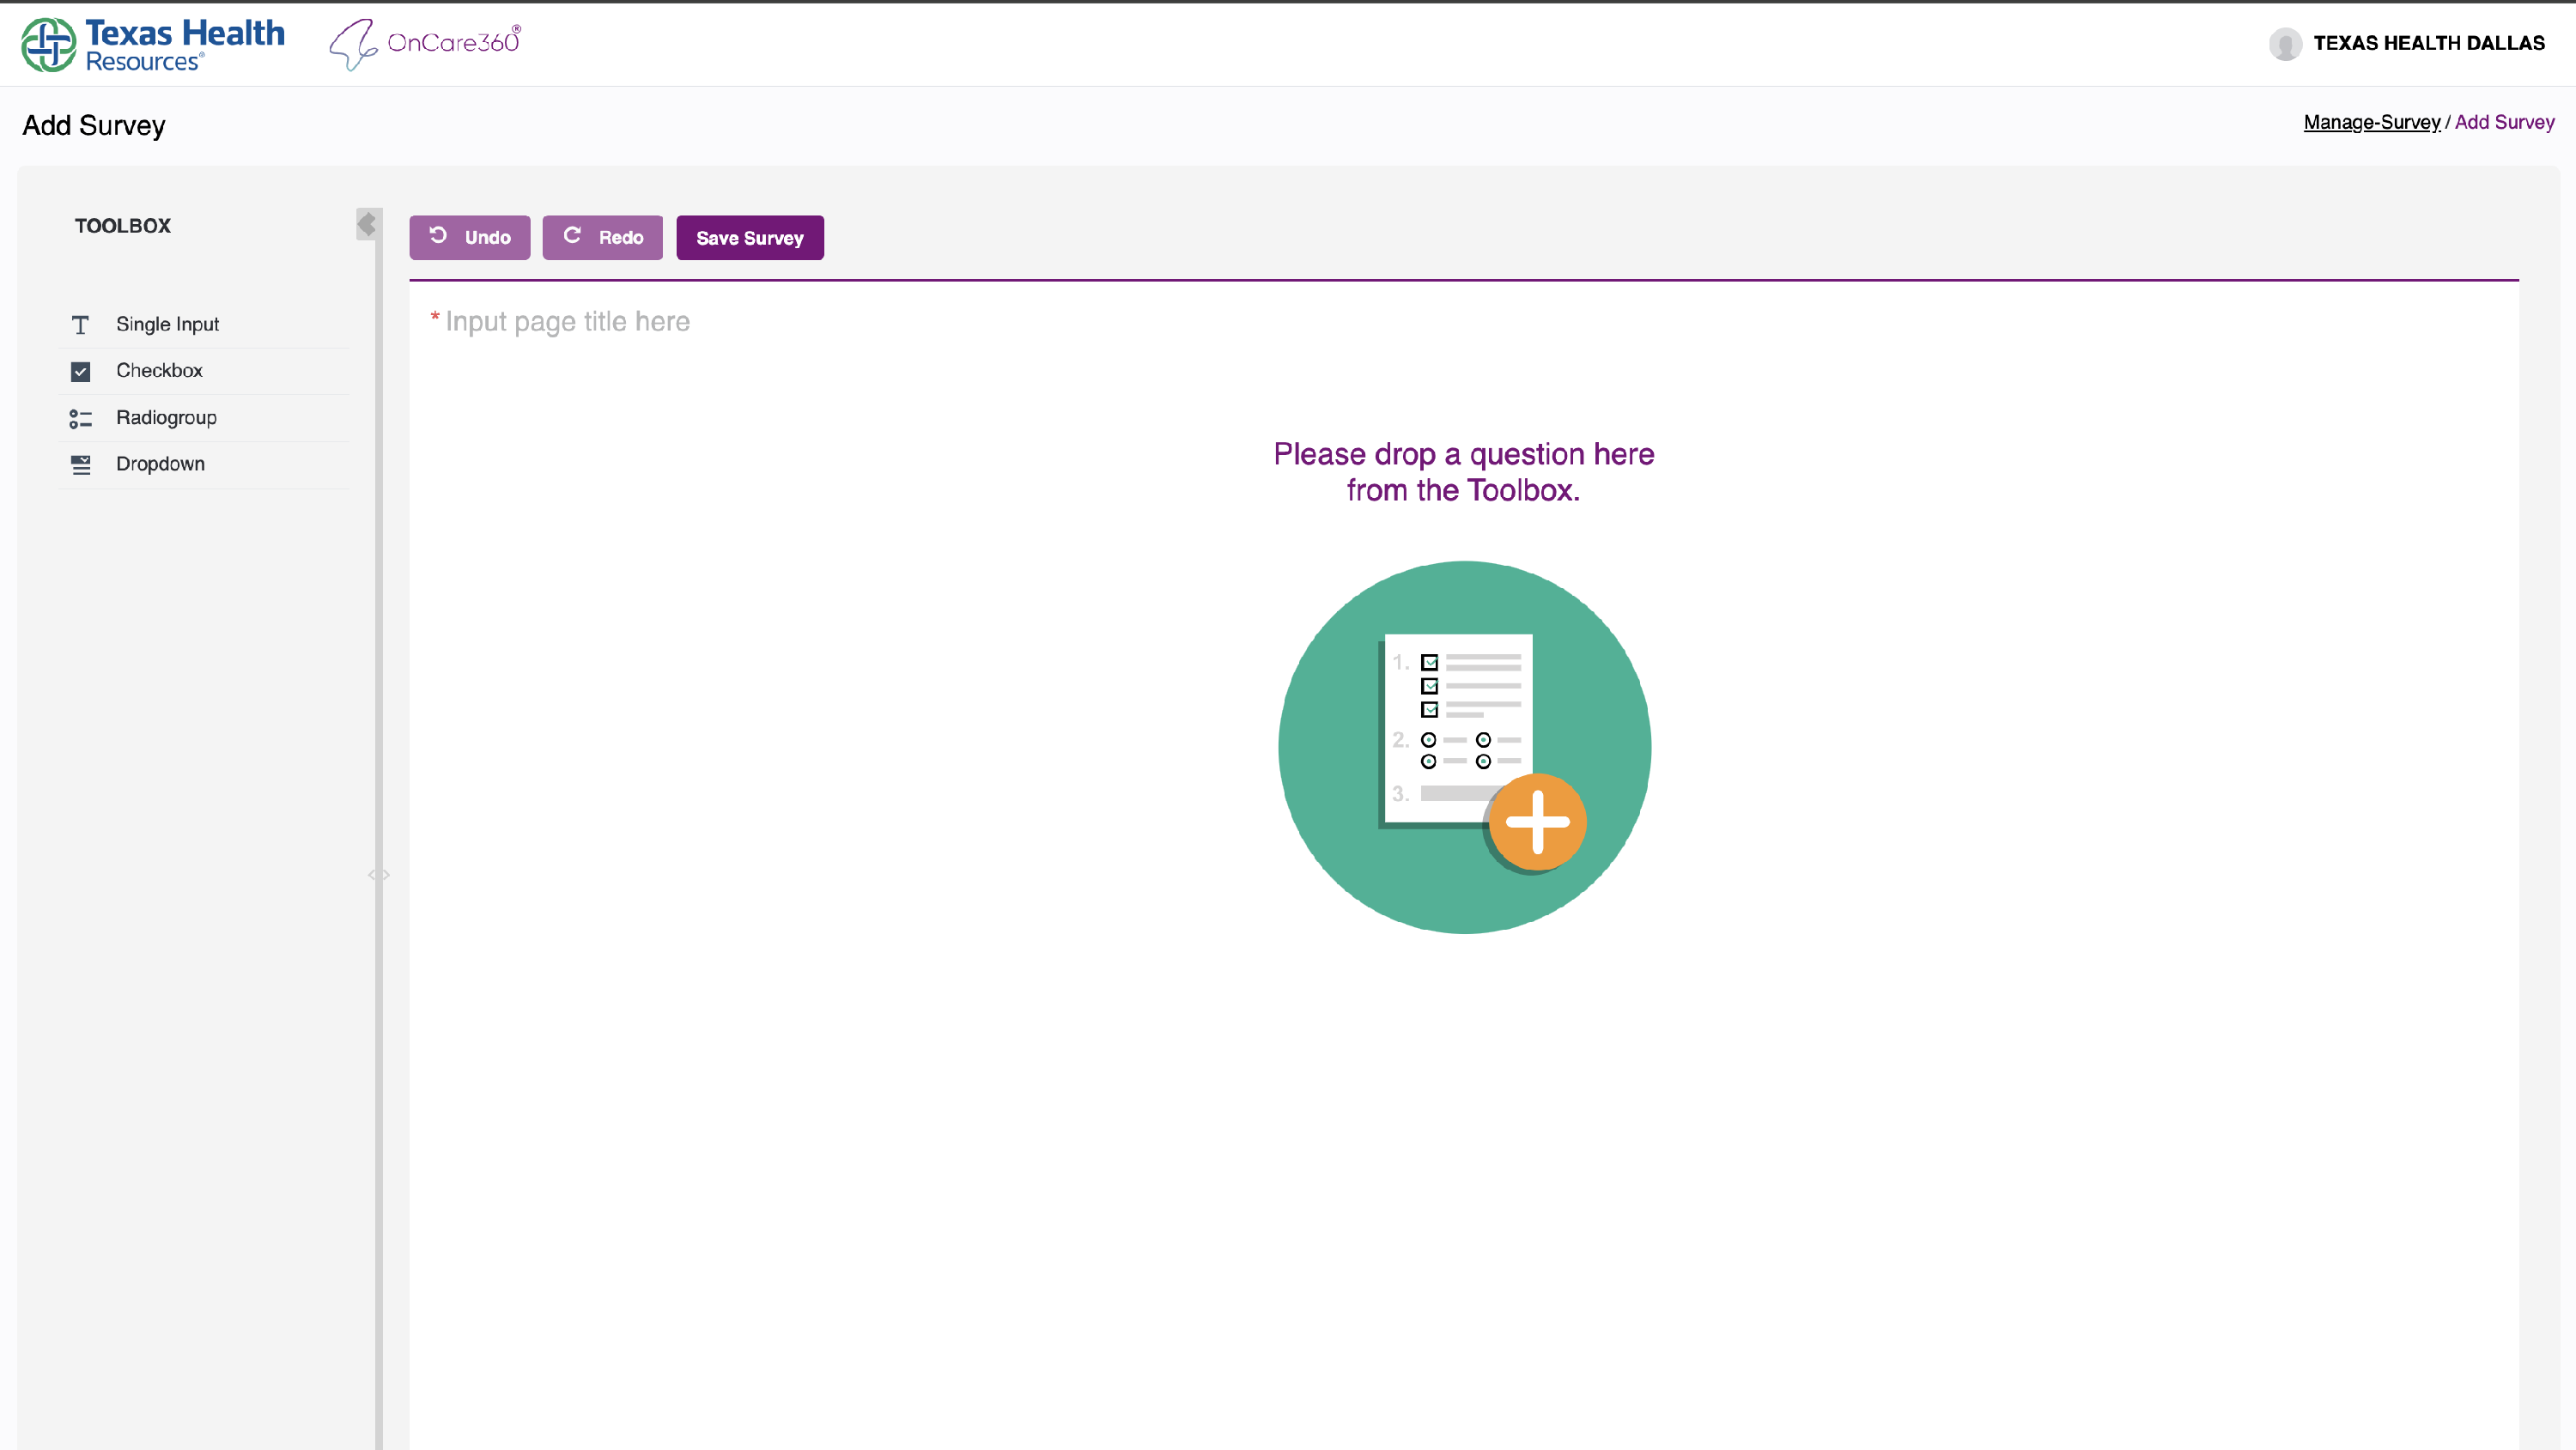Choose Dropdown from the toolbox

coord(160,464)
